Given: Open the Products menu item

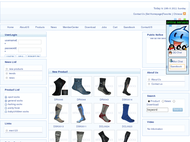Looking at the screenshot, I should pyautogui.click(x=40, y=27).
